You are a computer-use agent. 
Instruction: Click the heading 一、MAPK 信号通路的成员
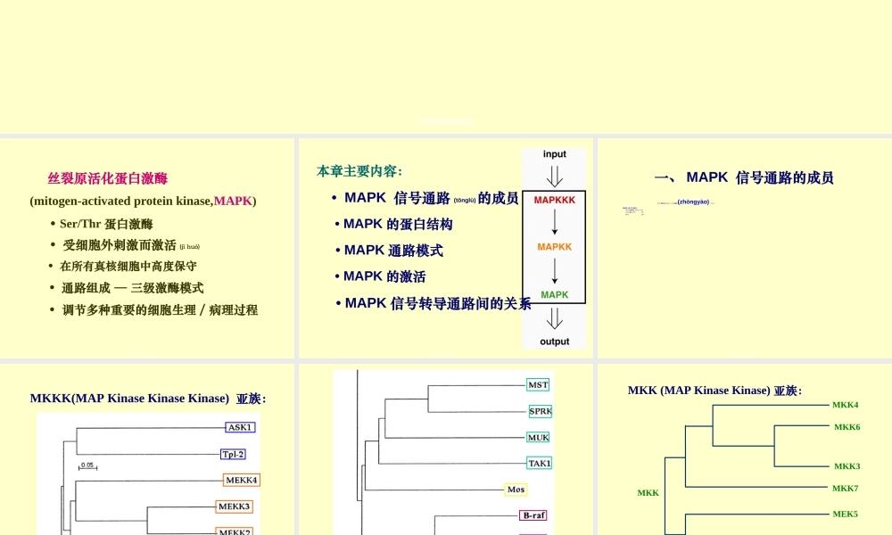pos(747,177)
